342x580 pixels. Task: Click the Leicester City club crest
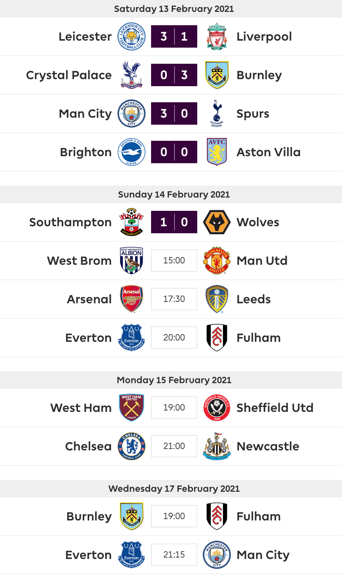[131, 36]
